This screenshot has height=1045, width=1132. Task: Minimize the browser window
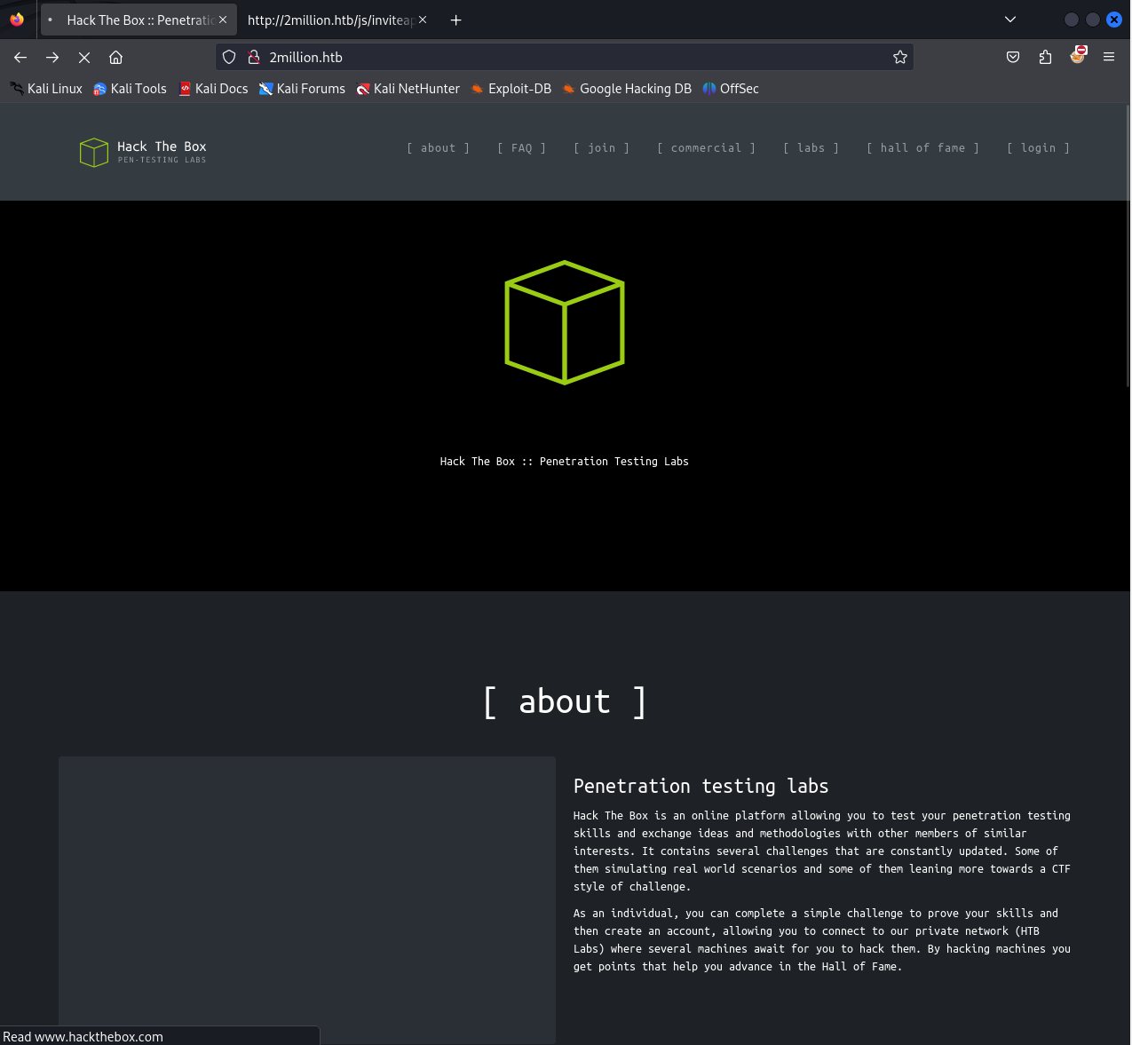pos(1072,20)
